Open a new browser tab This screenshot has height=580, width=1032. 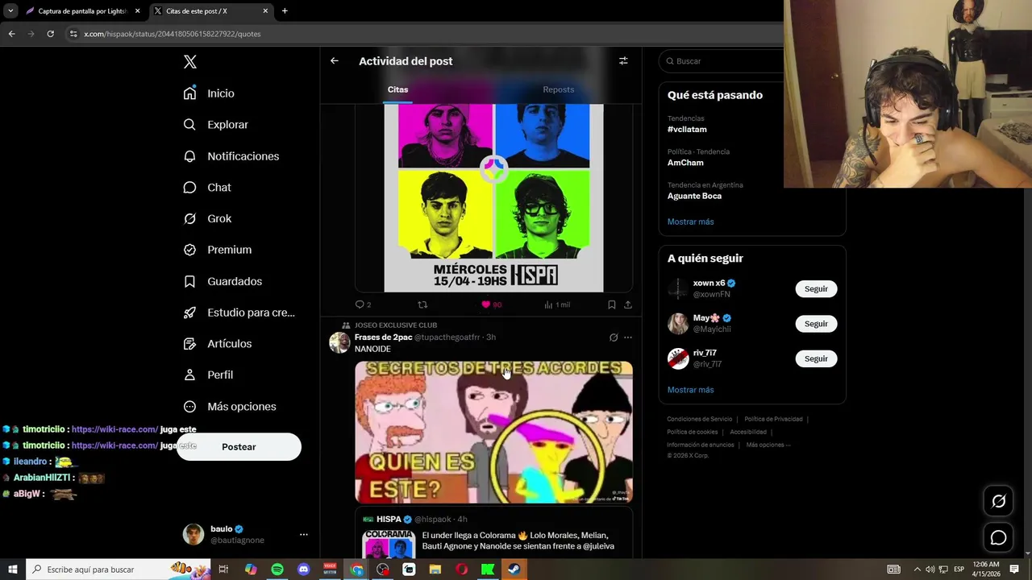285,11
